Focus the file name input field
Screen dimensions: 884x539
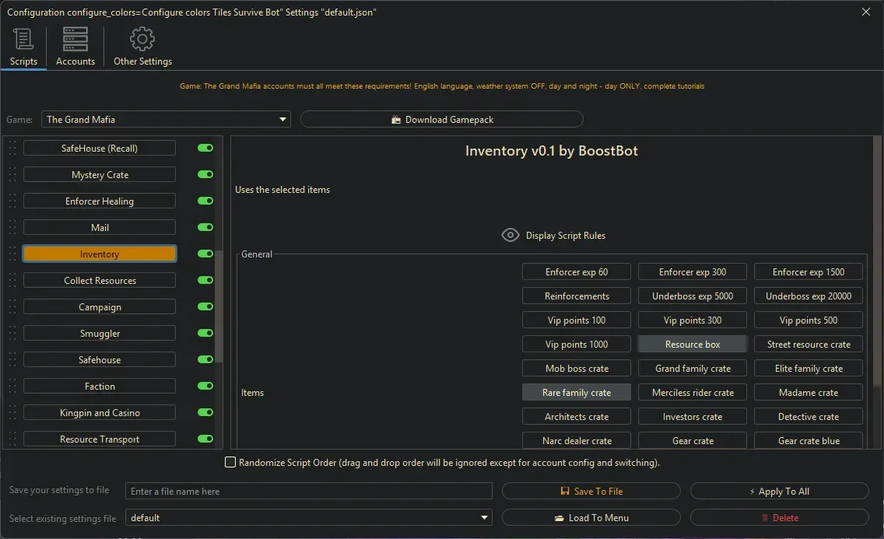(x=308, y=491)
